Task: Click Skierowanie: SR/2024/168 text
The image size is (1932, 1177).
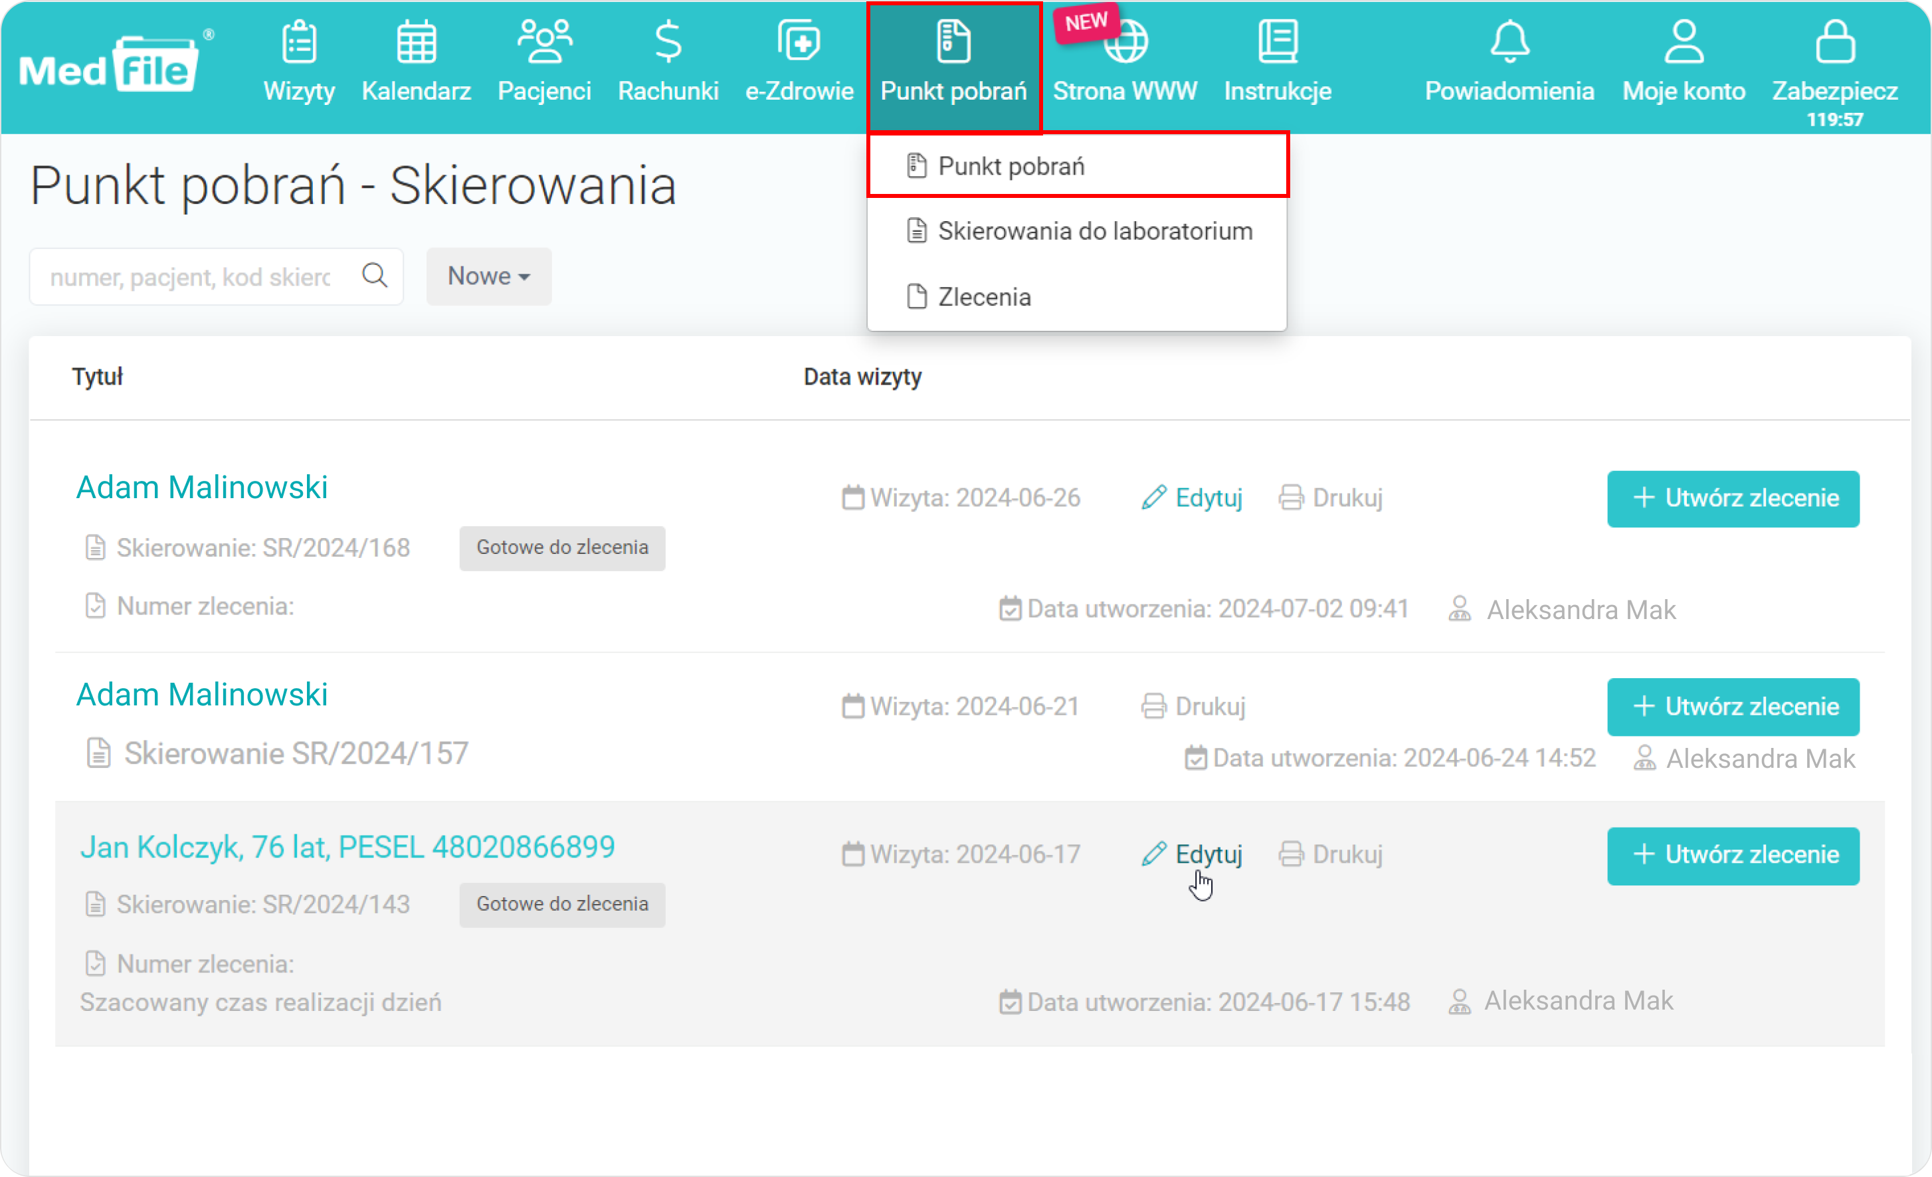Action: click(x=262, y=548)
